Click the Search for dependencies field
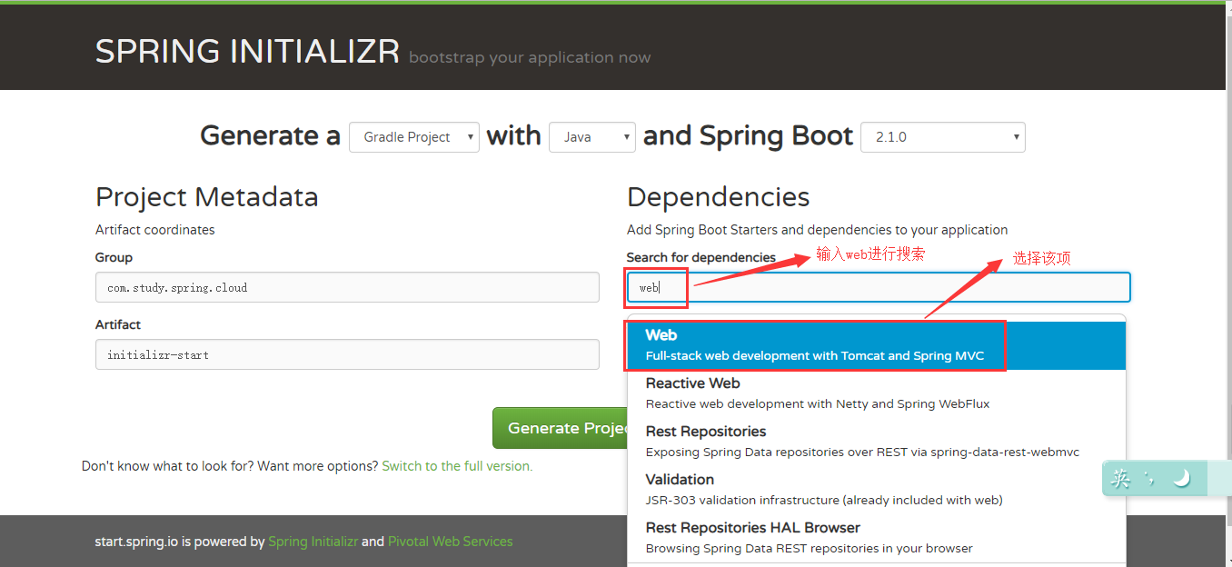Viewport: 1232px width, 567px height. [879, 287]
